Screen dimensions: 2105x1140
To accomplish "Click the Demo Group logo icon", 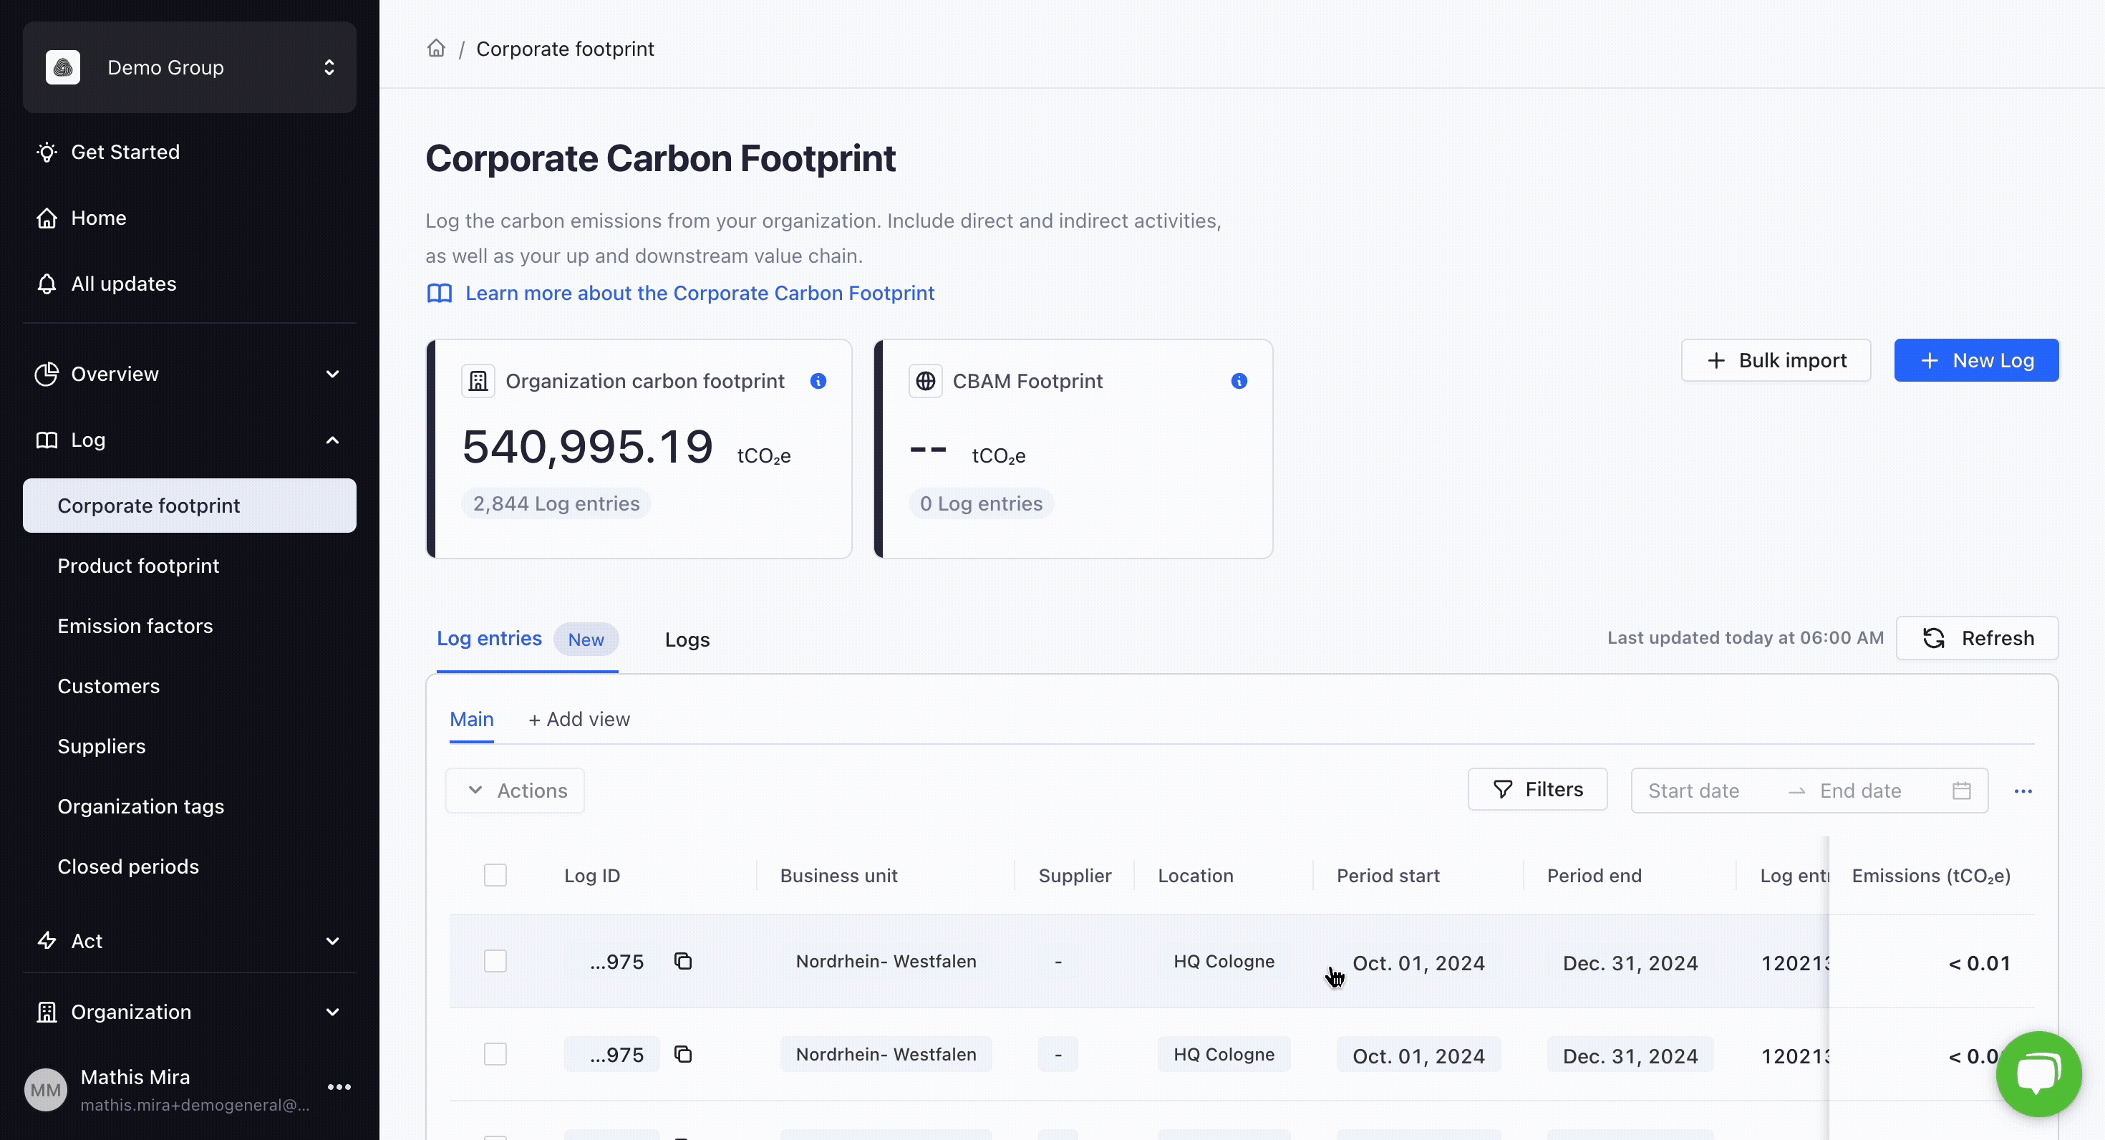I will coord(63,67).
